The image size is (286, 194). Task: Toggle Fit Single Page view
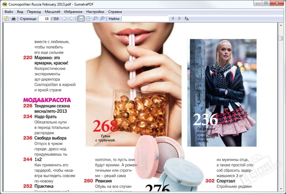pyautogui.click(x=88, y=19)
